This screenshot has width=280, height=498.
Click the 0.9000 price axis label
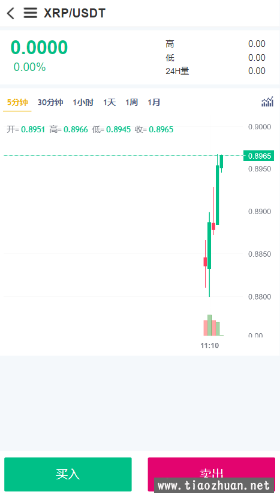[260, 127]
